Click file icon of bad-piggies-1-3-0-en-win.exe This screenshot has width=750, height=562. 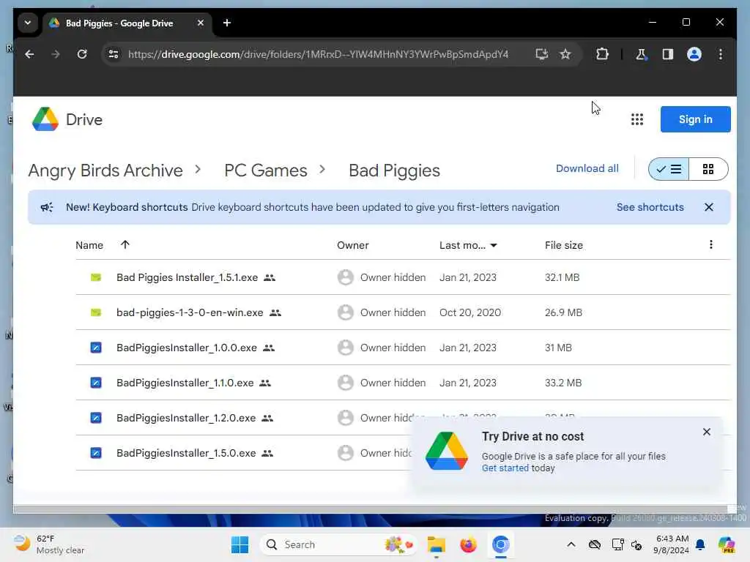[96, 312]
